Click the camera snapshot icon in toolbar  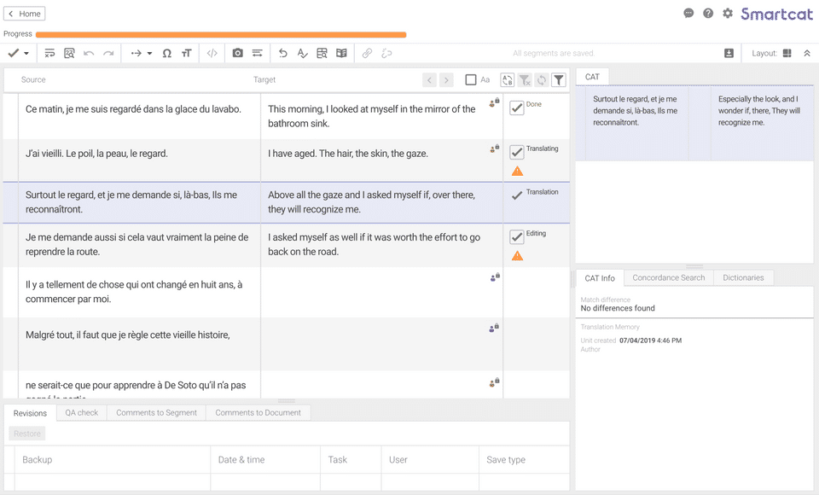point(237,53)
